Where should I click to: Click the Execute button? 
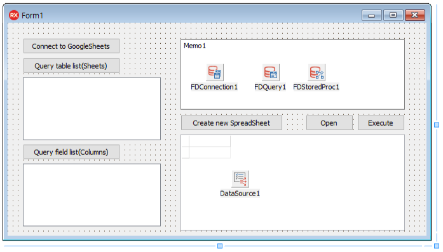pyautogui.click(x=381, y=123)
